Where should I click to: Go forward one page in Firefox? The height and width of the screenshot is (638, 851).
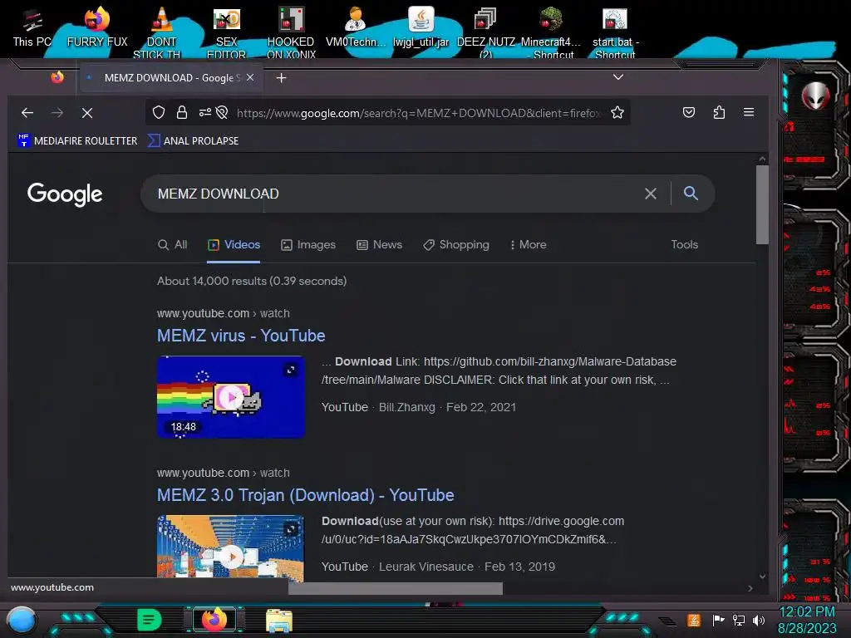pyautogui.click(x=57, y=112)
